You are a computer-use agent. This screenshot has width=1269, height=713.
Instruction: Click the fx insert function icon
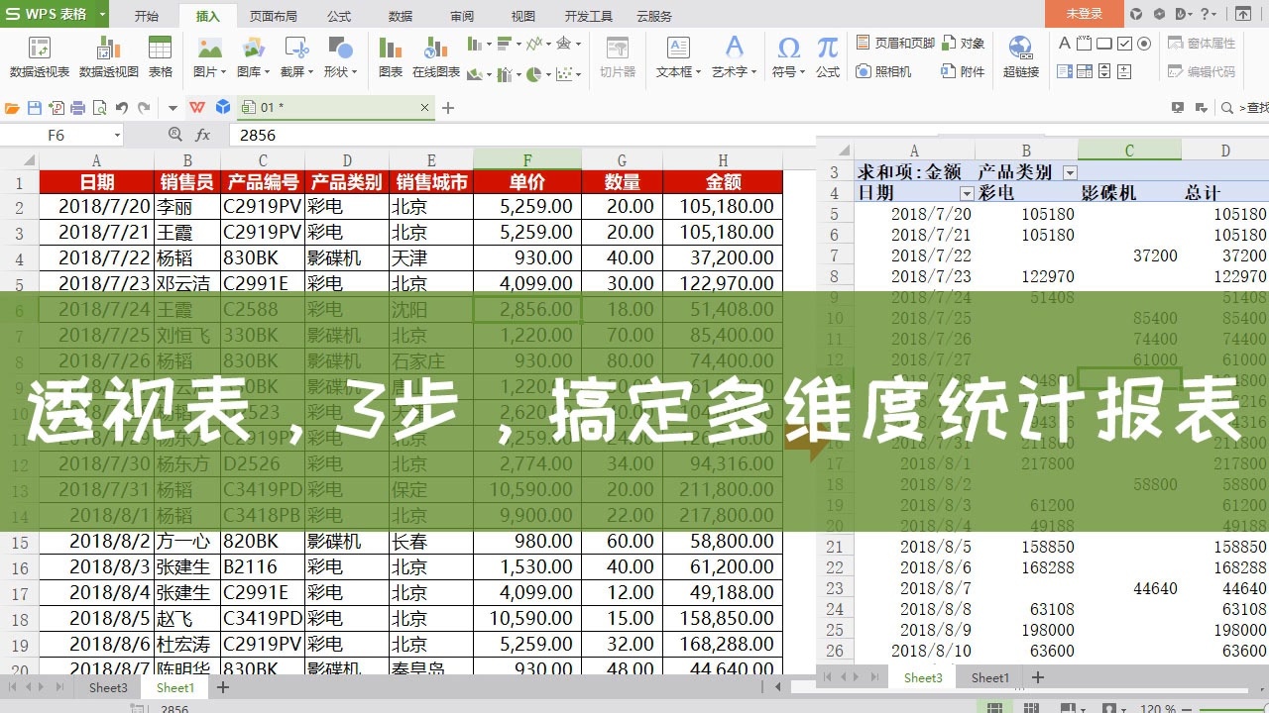tap(203, 135)
